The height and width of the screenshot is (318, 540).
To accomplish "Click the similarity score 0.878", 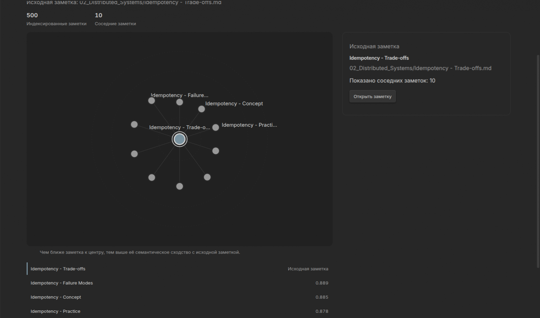I will (322, 311).
